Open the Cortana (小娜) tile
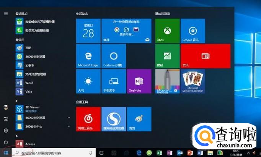The width and height of the screenshot is (261, 157). click(x=114, y=56)
